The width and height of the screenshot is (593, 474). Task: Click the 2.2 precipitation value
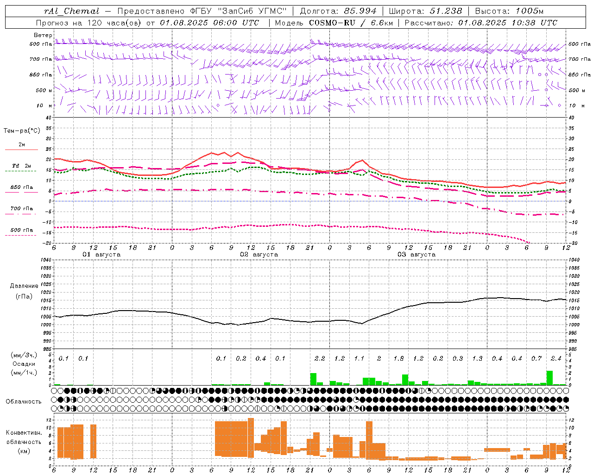(x=320, y=359)
